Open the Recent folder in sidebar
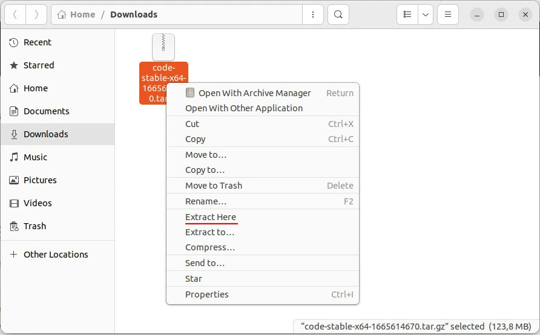The image size is (540, 335). click(x=38, y=42)
